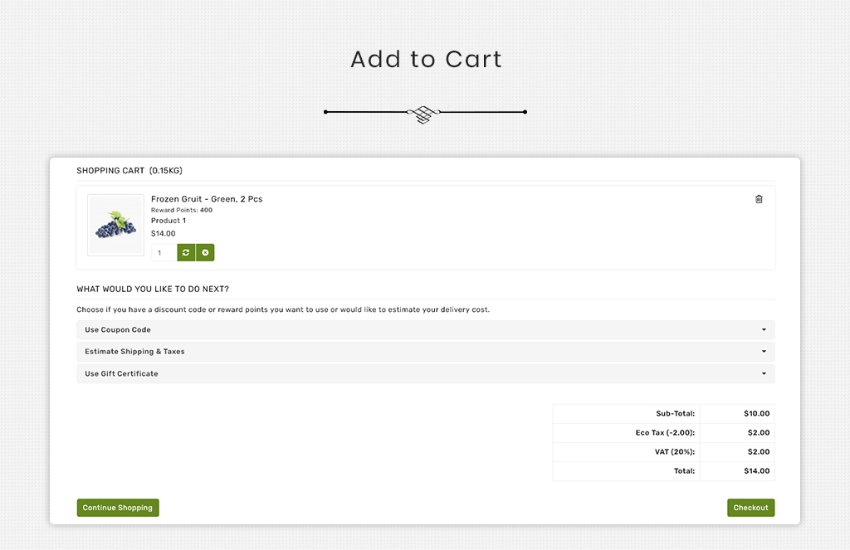Click the Continue Shopping button
This screenshot has height=550, width=850.
(118, 508)
